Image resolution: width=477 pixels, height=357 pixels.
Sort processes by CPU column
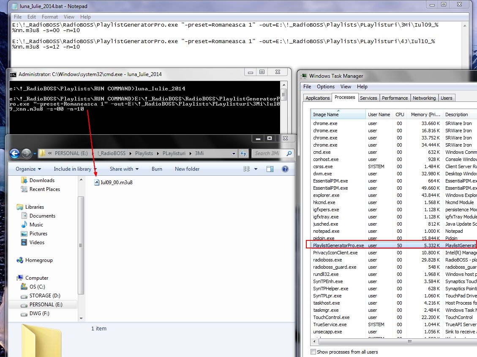click(x=400, y=114)
